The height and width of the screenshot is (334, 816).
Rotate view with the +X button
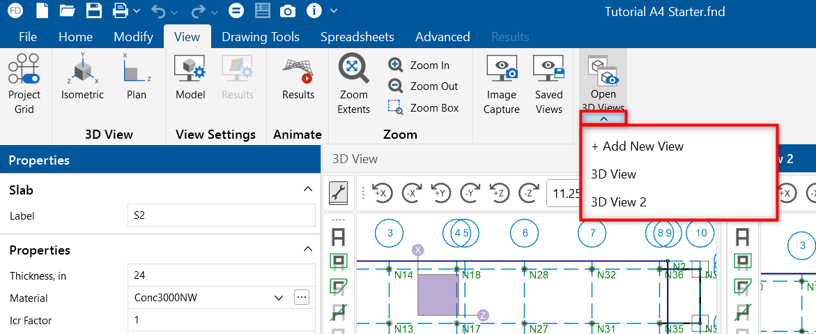click(381, 193)
